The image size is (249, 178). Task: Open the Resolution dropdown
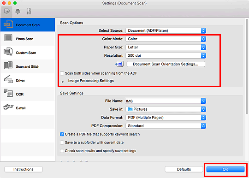pyautogui.click(x=166, y=55)
